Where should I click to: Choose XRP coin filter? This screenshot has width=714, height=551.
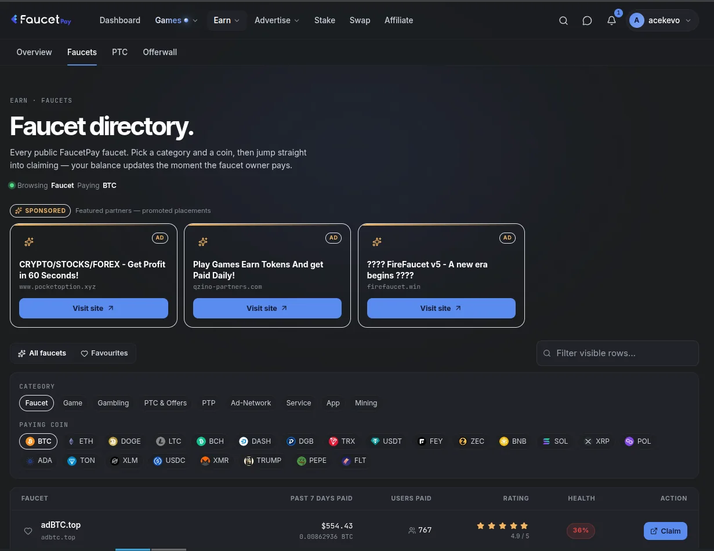coord(597,441)
